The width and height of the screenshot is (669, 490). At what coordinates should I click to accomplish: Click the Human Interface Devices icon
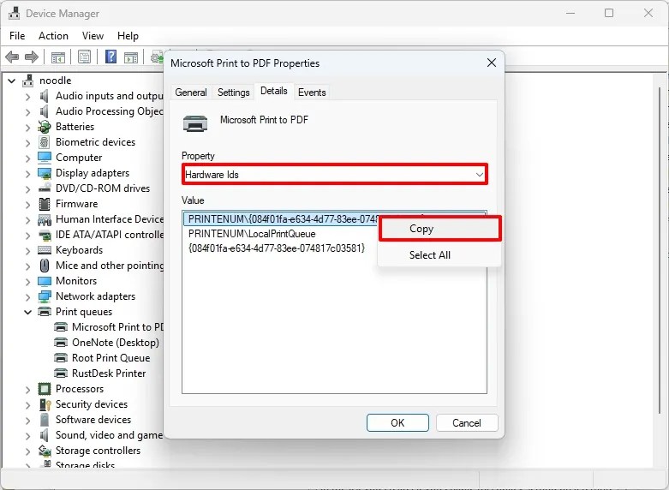coord(45,220)
